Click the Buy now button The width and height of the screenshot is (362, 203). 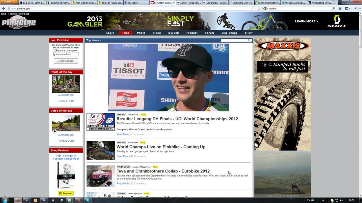[66, 193]
